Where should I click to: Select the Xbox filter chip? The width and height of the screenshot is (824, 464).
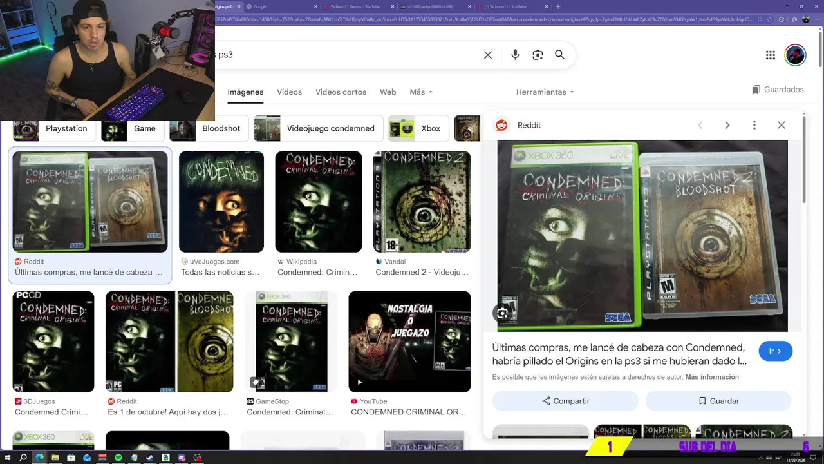(418, 128)
